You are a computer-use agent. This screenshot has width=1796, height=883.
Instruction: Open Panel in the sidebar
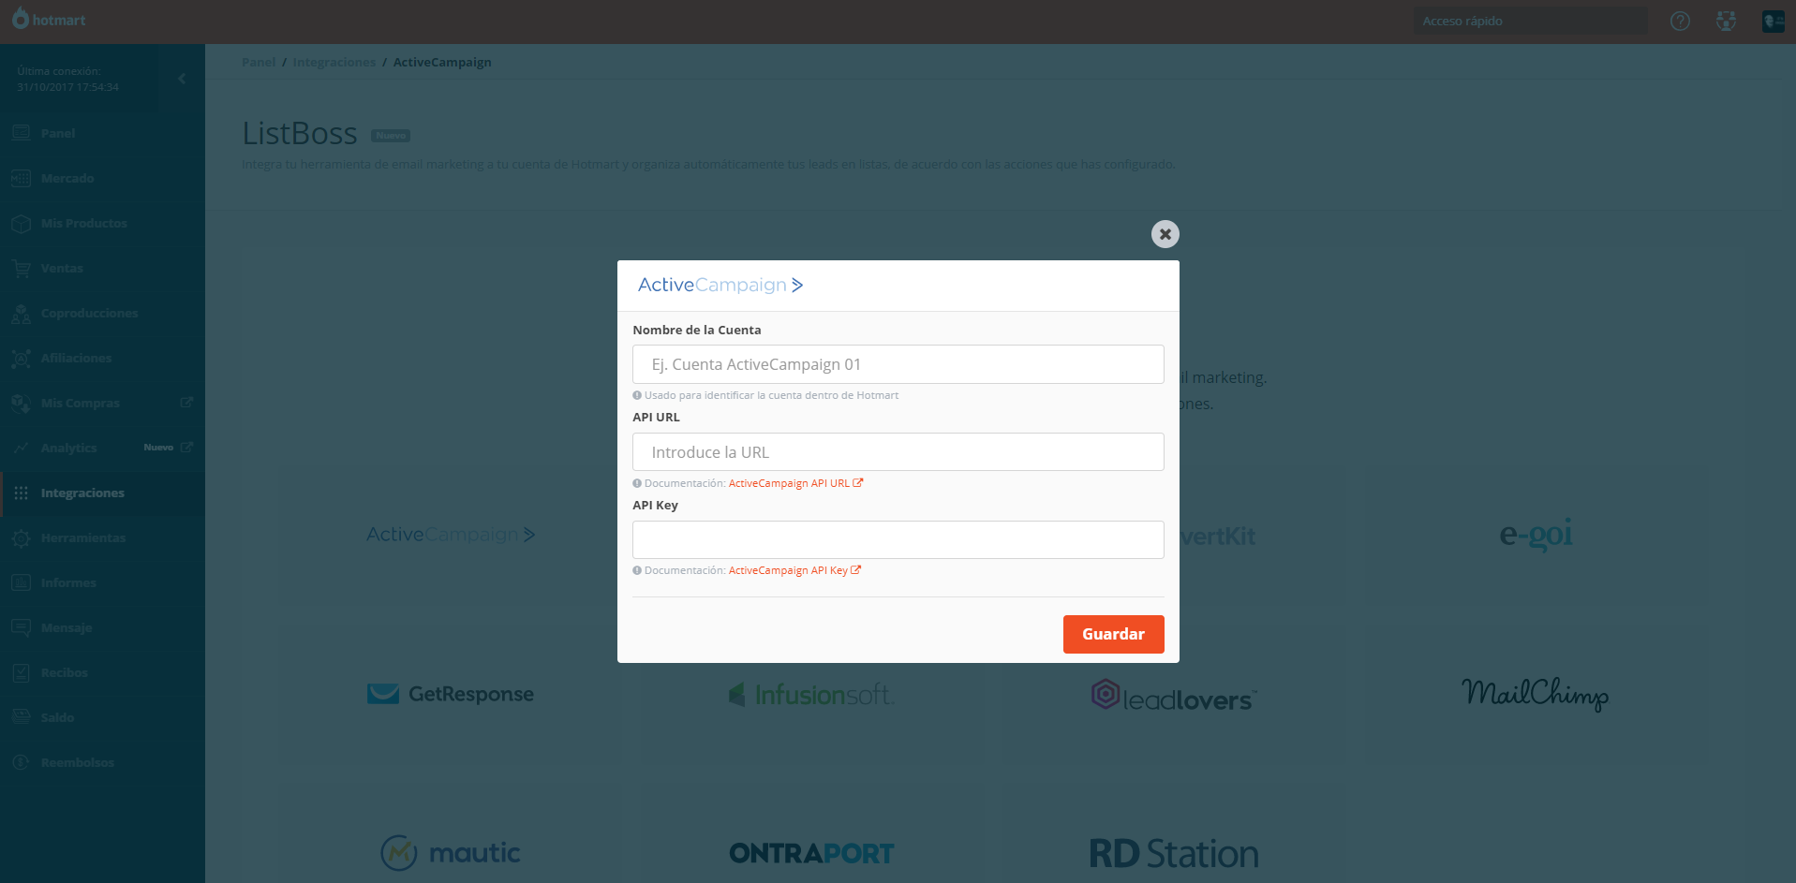point(102,133)
